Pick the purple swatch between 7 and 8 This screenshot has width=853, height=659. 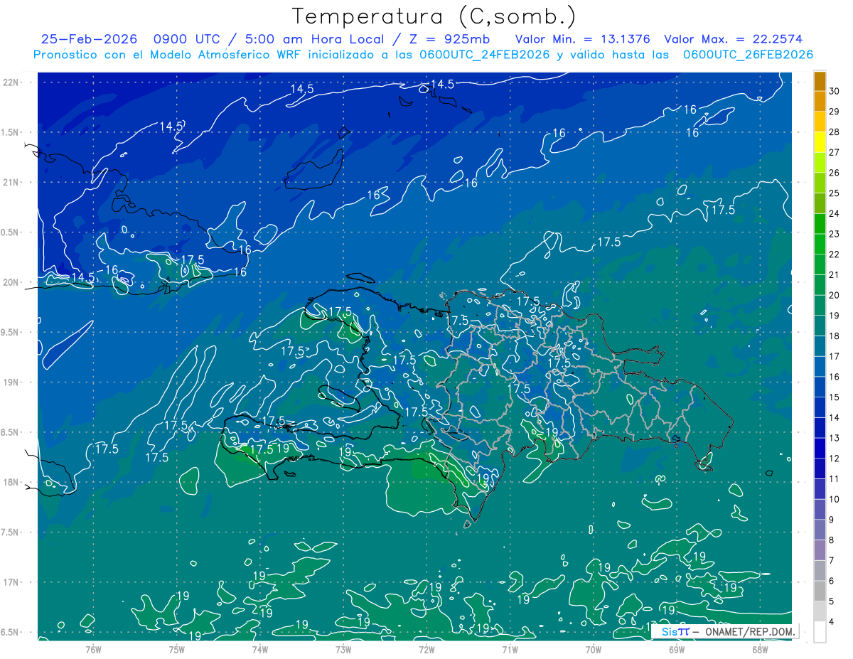(820, 550)
